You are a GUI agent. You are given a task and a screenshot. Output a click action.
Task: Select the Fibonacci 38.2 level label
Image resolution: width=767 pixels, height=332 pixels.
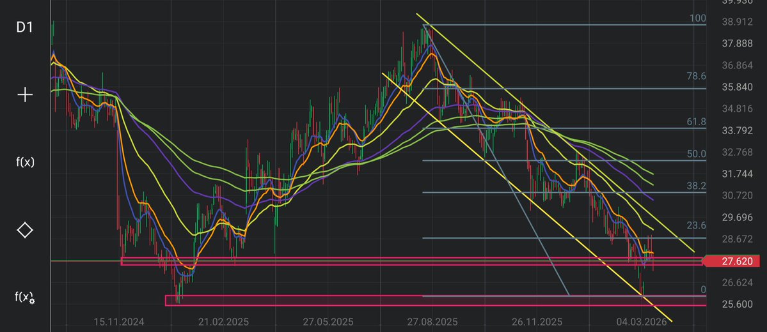click(696, 186)
